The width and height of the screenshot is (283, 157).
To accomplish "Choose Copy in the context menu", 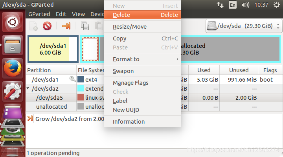I will (x=142, y=38).
